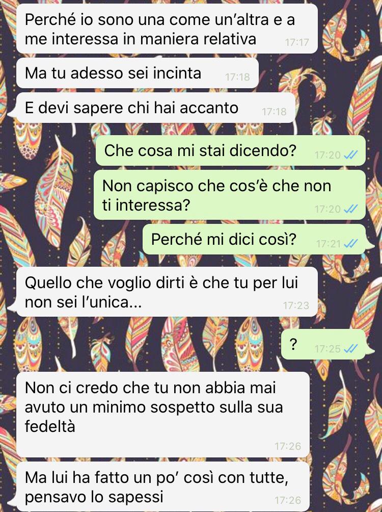
Task: Select the green 'Perché mi dici così?' bubble
Action: [x=254, y=239]
